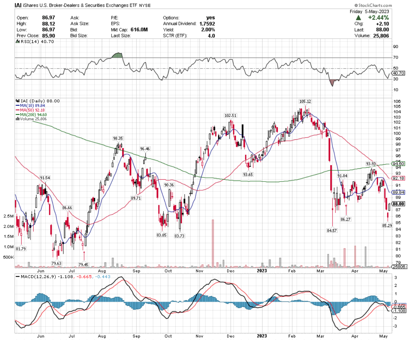Click the 2023 label on price chart axis
The width and height of the screenshot is (410, 340).
(262, 271)
